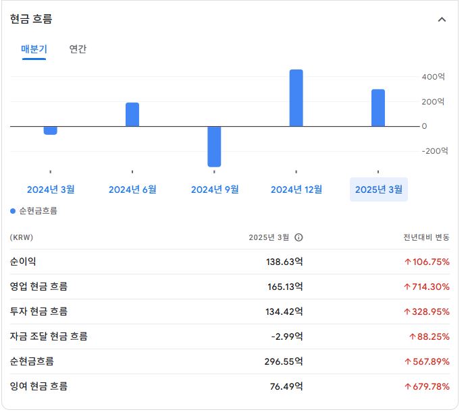Viewport: 466px width, 414px height.
Task: Click the 전년대비 변동 column header
Action: 426,237
